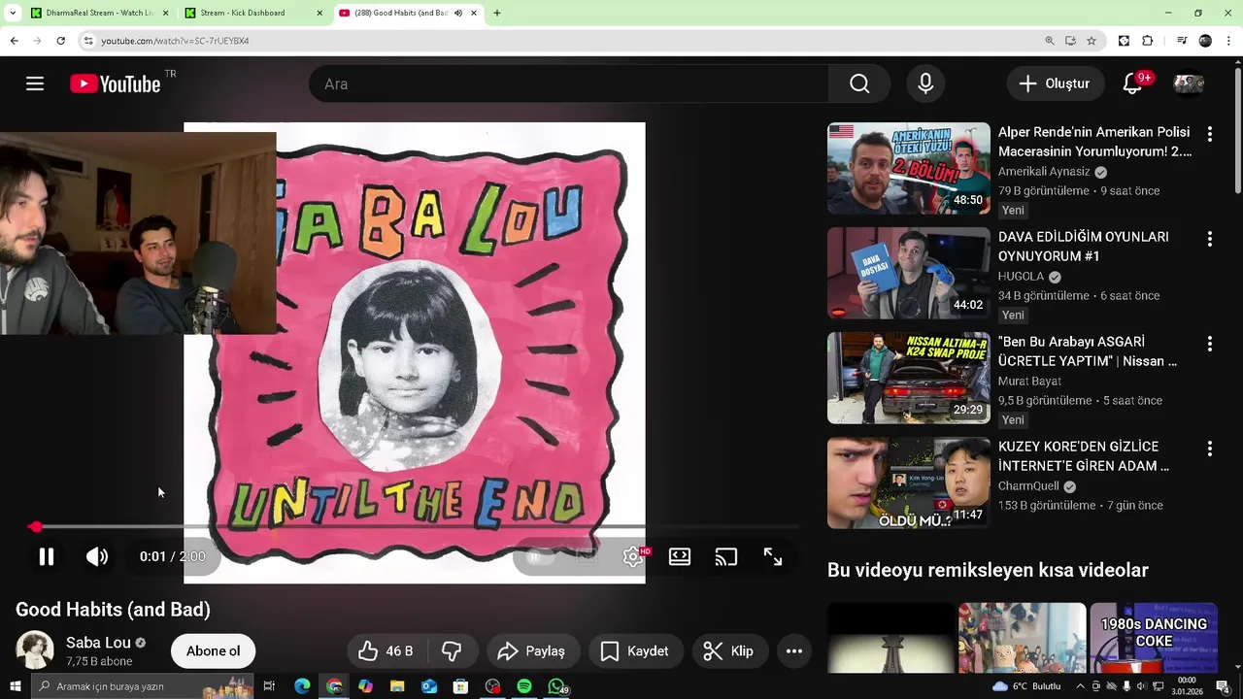The width and height of the screenshot is (1243, 699).
Task: Open Chrome profile avatar
Action: [1205, 41]
